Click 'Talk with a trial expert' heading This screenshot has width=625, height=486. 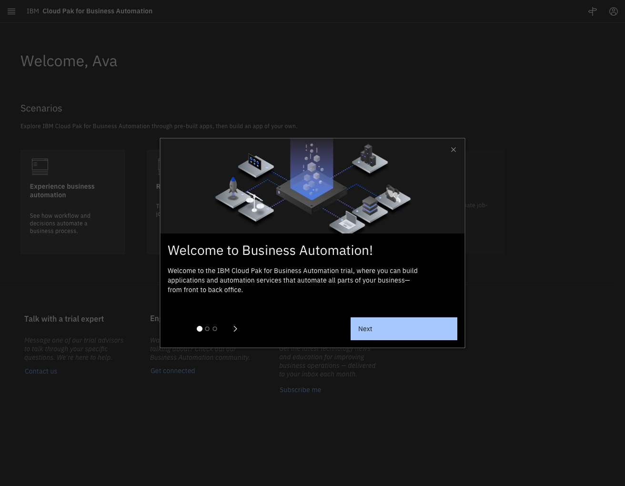[x=64, y=319]
